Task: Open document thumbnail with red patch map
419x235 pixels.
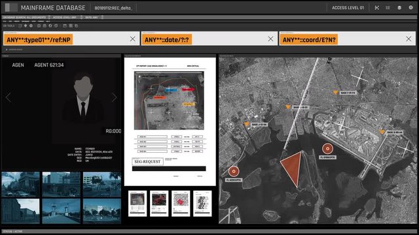Action: 181,203
